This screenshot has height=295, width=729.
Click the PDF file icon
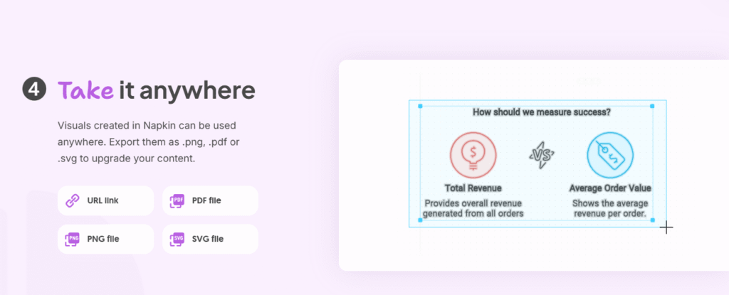[177, 200]
